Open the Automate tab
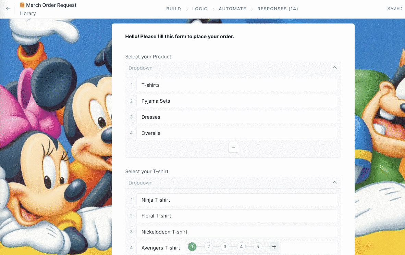 [x=232, y=9]
